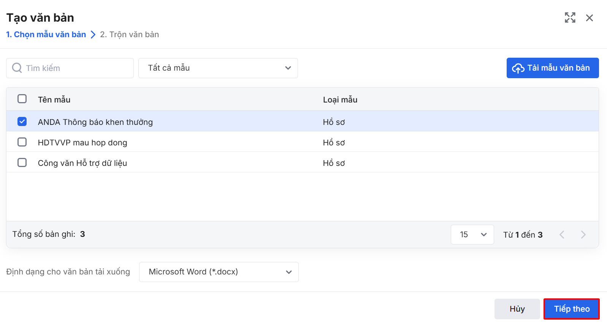Uncheck ANDA Thông báo khen thưởng template
This screenshot has height=331, width=607.
(x=22, y=121)
